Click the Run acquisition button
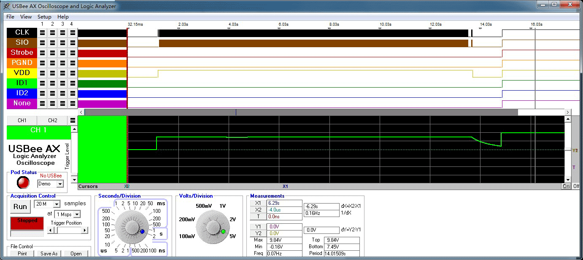583x260 pixels. [20, 206]
